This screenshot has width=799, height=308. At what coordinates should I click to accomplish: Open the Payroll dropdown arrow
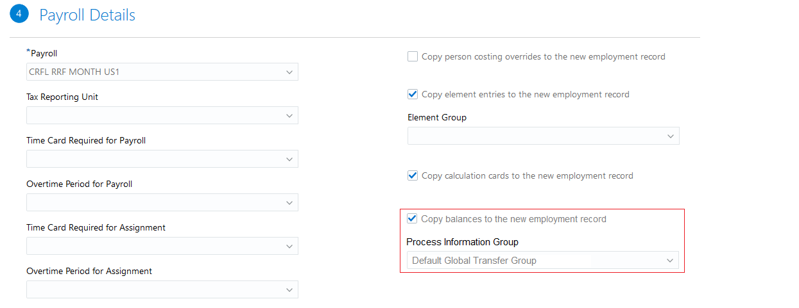[289, 72]
